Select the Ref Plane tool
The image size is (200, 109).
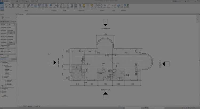click(125, 6)
